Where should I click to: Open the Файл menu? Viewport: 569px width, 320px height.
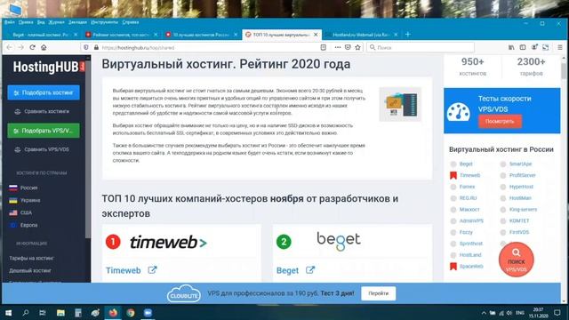click(x=10, y=22)
